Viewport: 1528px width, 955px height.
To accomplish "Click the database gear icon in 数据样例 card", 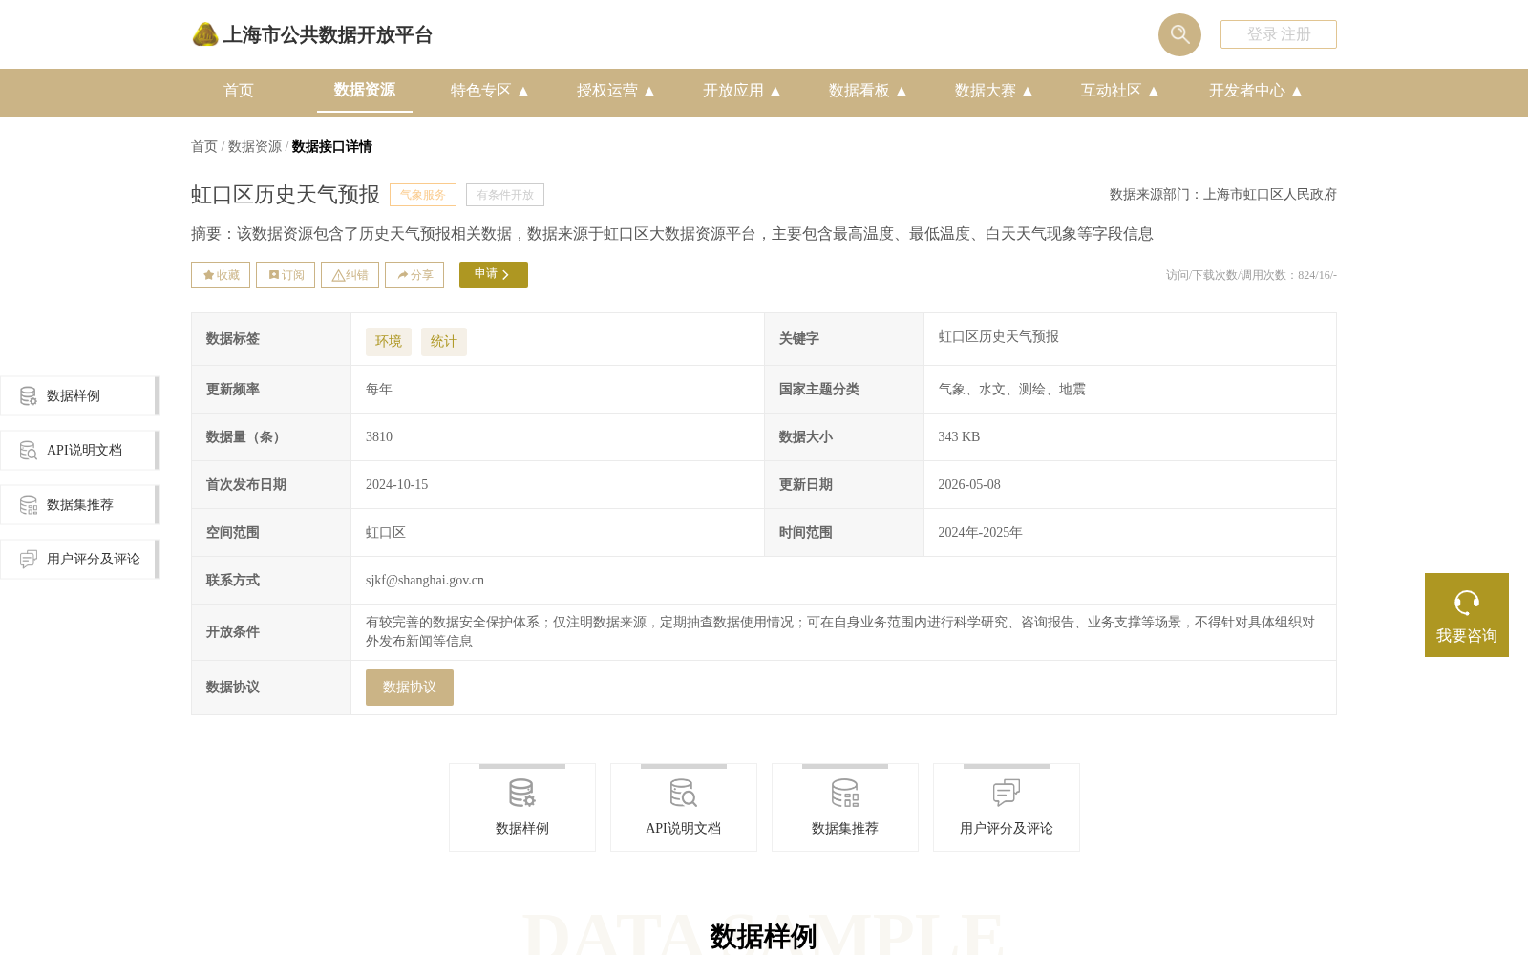I will click(x=522, y=793).
